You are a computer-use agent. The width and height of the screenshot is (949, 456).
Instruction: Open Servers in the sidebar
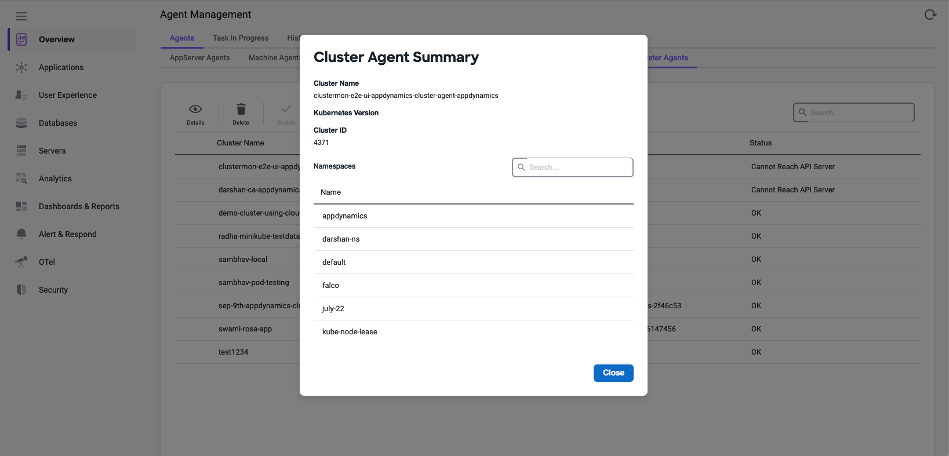click(x=52, y=151)
